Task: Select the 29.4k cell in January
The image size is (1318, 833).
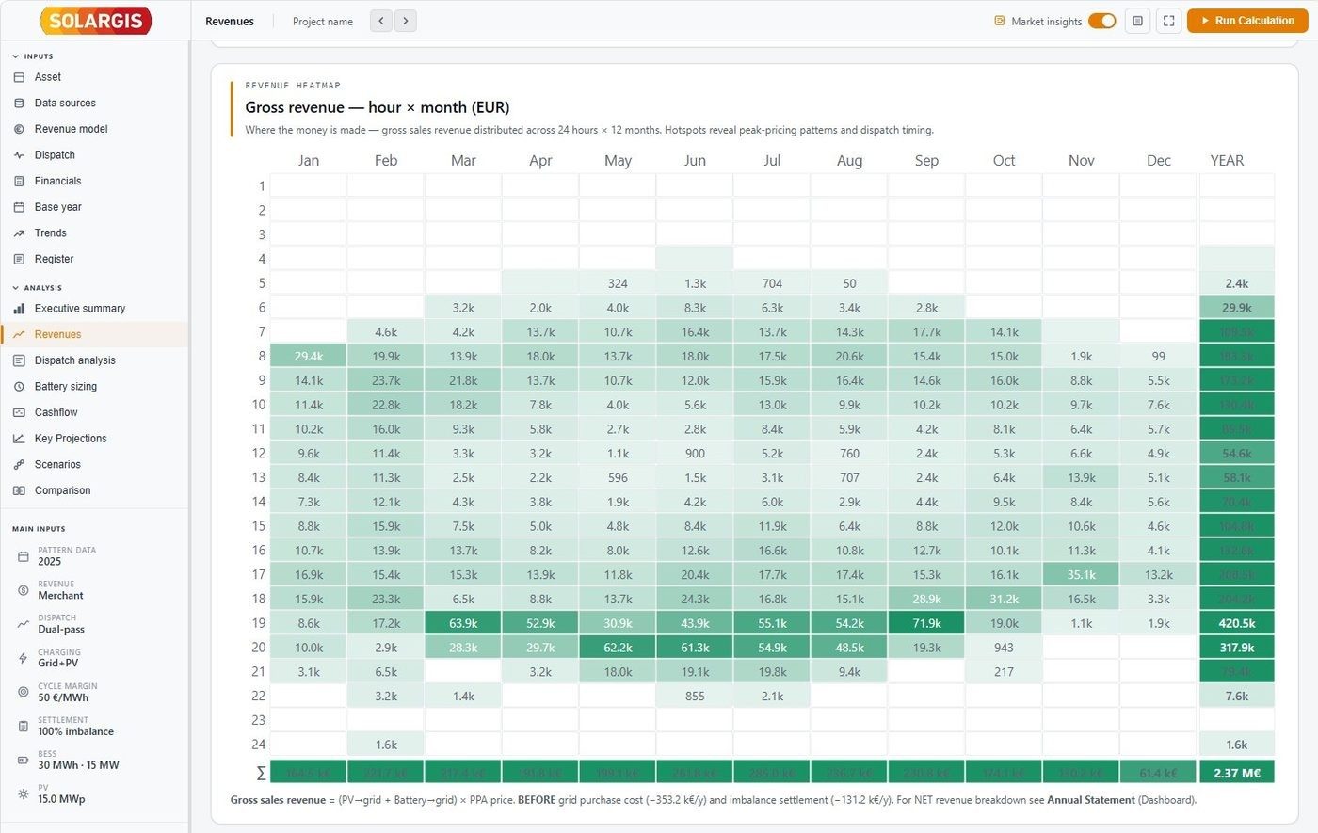Action: 309,356
